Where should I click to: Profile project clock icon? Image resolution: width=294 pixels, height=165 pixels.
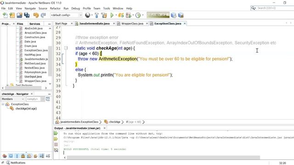138,15
